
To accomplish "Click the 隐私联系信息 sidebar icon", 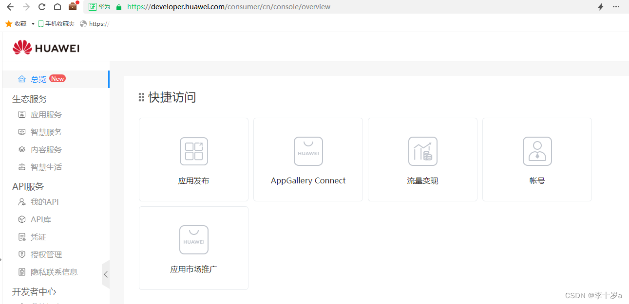I will pos(21,272).
